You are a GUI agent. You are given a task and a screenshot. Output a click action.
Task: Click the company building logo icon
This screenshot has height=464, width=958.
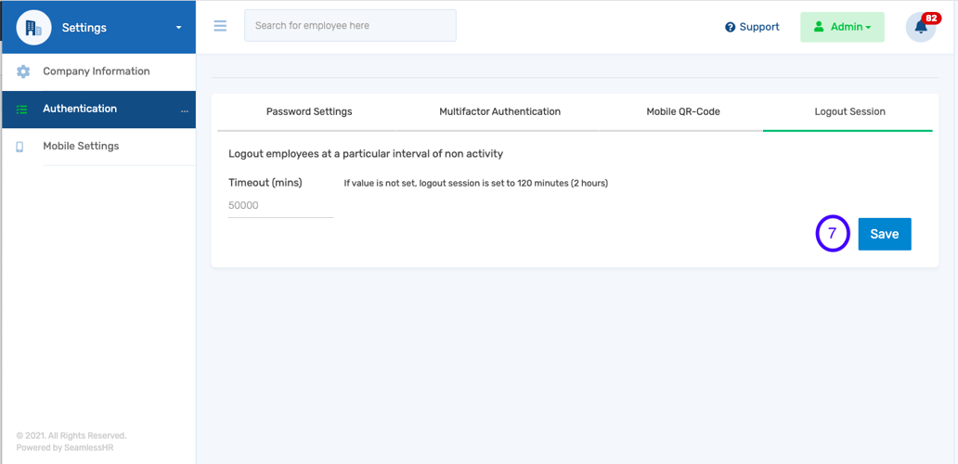tap(33, 28)
